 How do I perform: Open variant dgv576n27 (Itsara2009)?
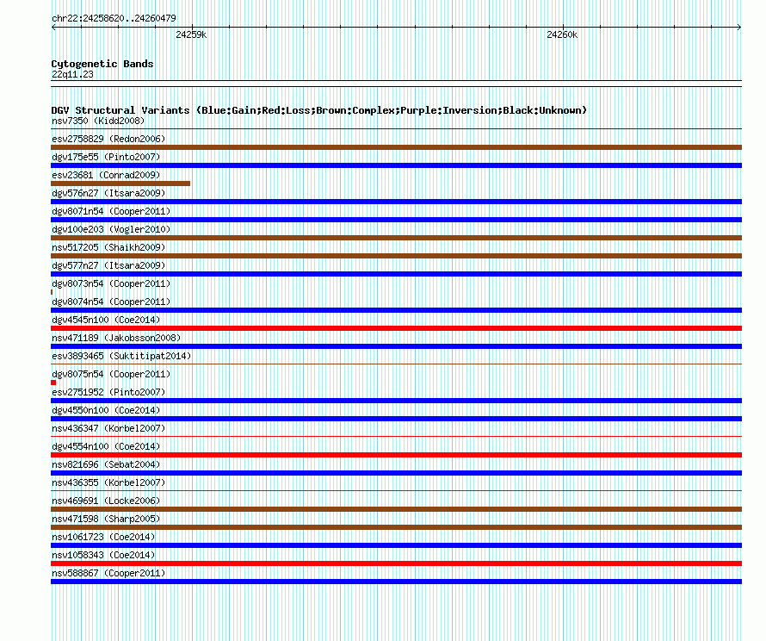108,193
